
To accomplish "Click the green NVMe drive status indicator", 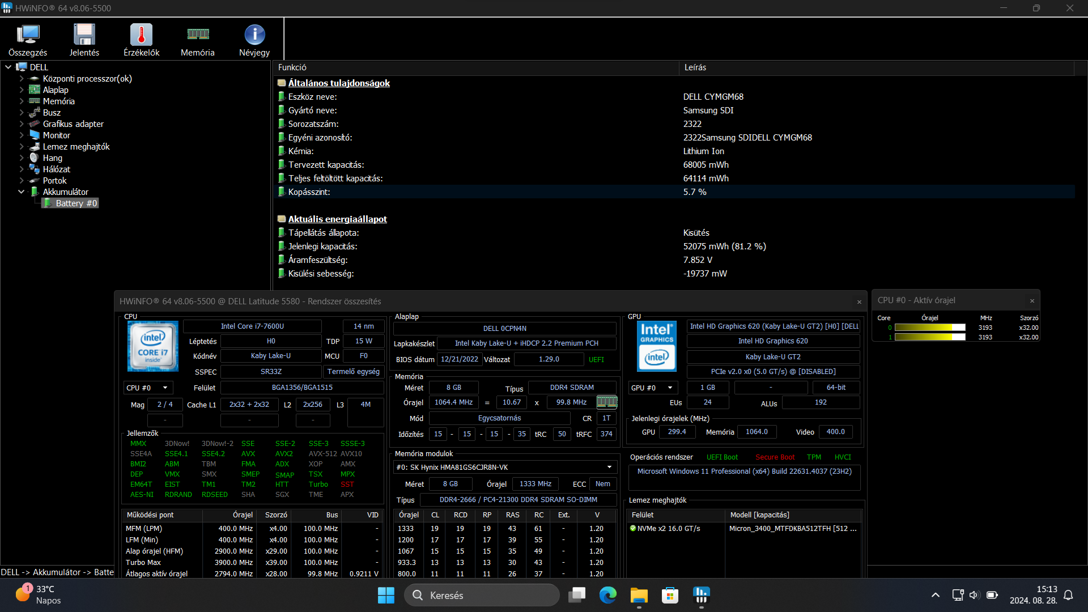I will [633, 528].
